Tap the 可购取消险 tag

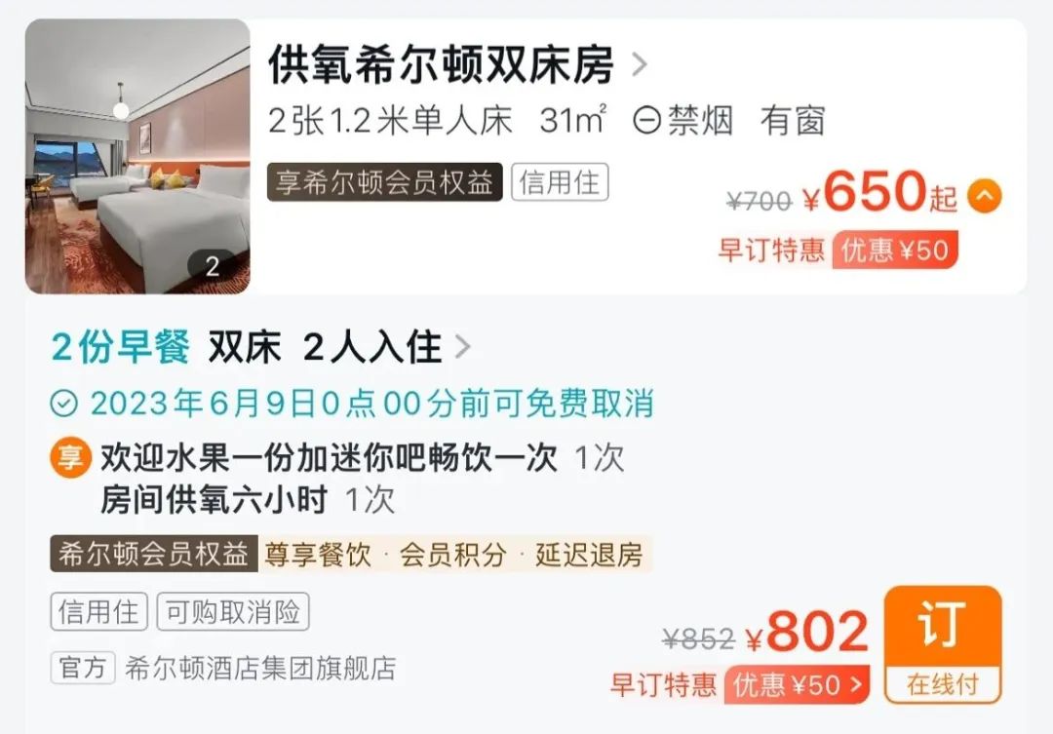[x=233, y=612]
